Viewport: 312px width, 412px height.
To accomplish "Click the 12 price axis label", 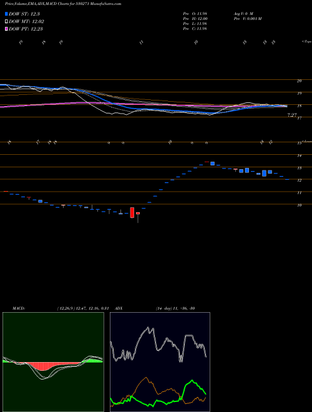I will (299, 180).
